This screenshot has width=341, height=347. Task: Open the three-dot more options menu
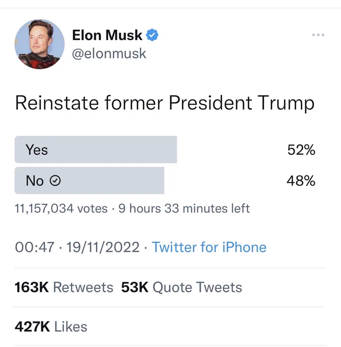318,35
